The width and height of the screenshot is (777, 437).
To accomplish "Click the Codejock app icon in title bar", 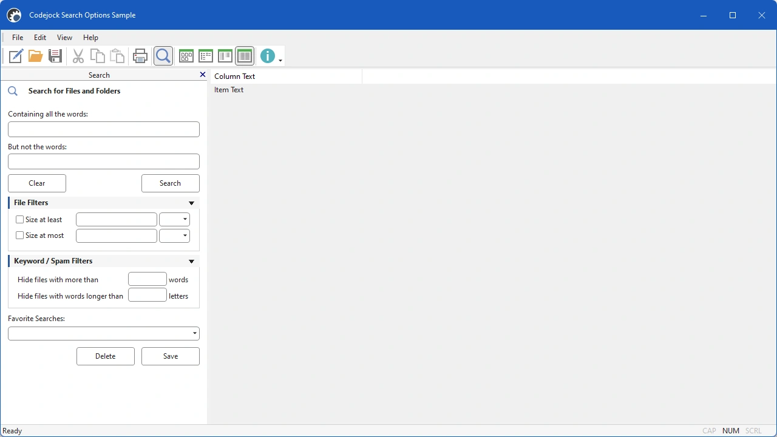I will [14, 15].
